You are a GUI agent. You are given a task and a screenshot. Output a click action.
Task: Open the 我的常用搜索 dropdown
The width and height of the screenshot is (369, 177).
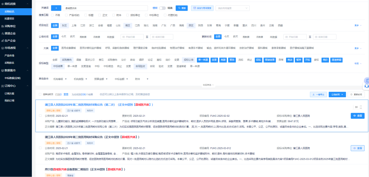pyautogui.click(x=233, y=8)
